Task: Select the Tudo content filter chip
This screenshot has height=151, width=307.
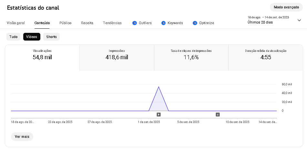Action: pos(14,37)
